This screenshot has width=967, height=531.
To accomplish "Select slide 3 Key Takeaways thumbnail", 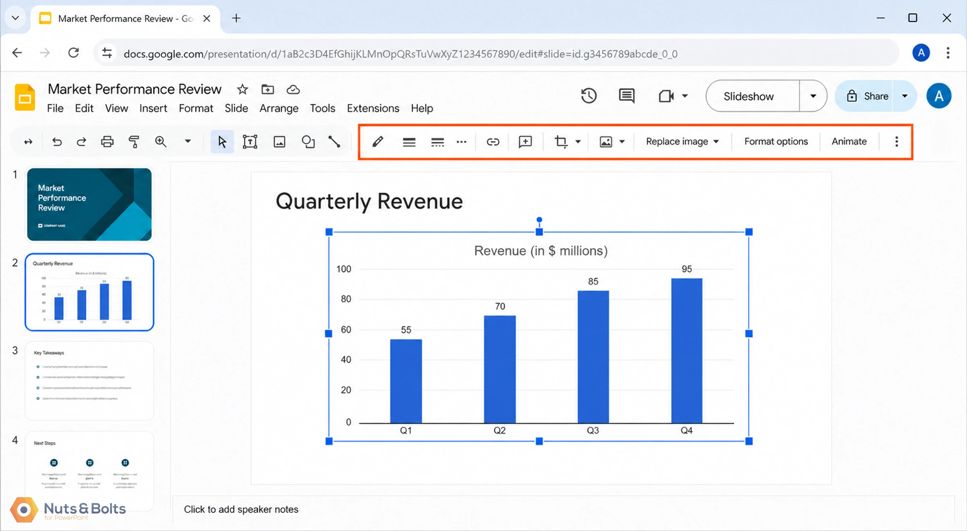I will (x=89, y=381).
